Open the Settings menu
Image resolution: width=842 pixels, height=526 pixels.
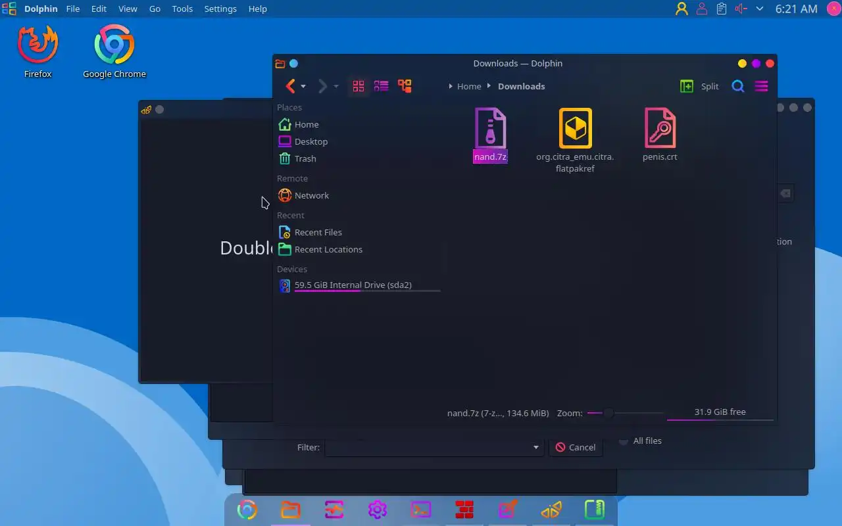pos(220,9)
